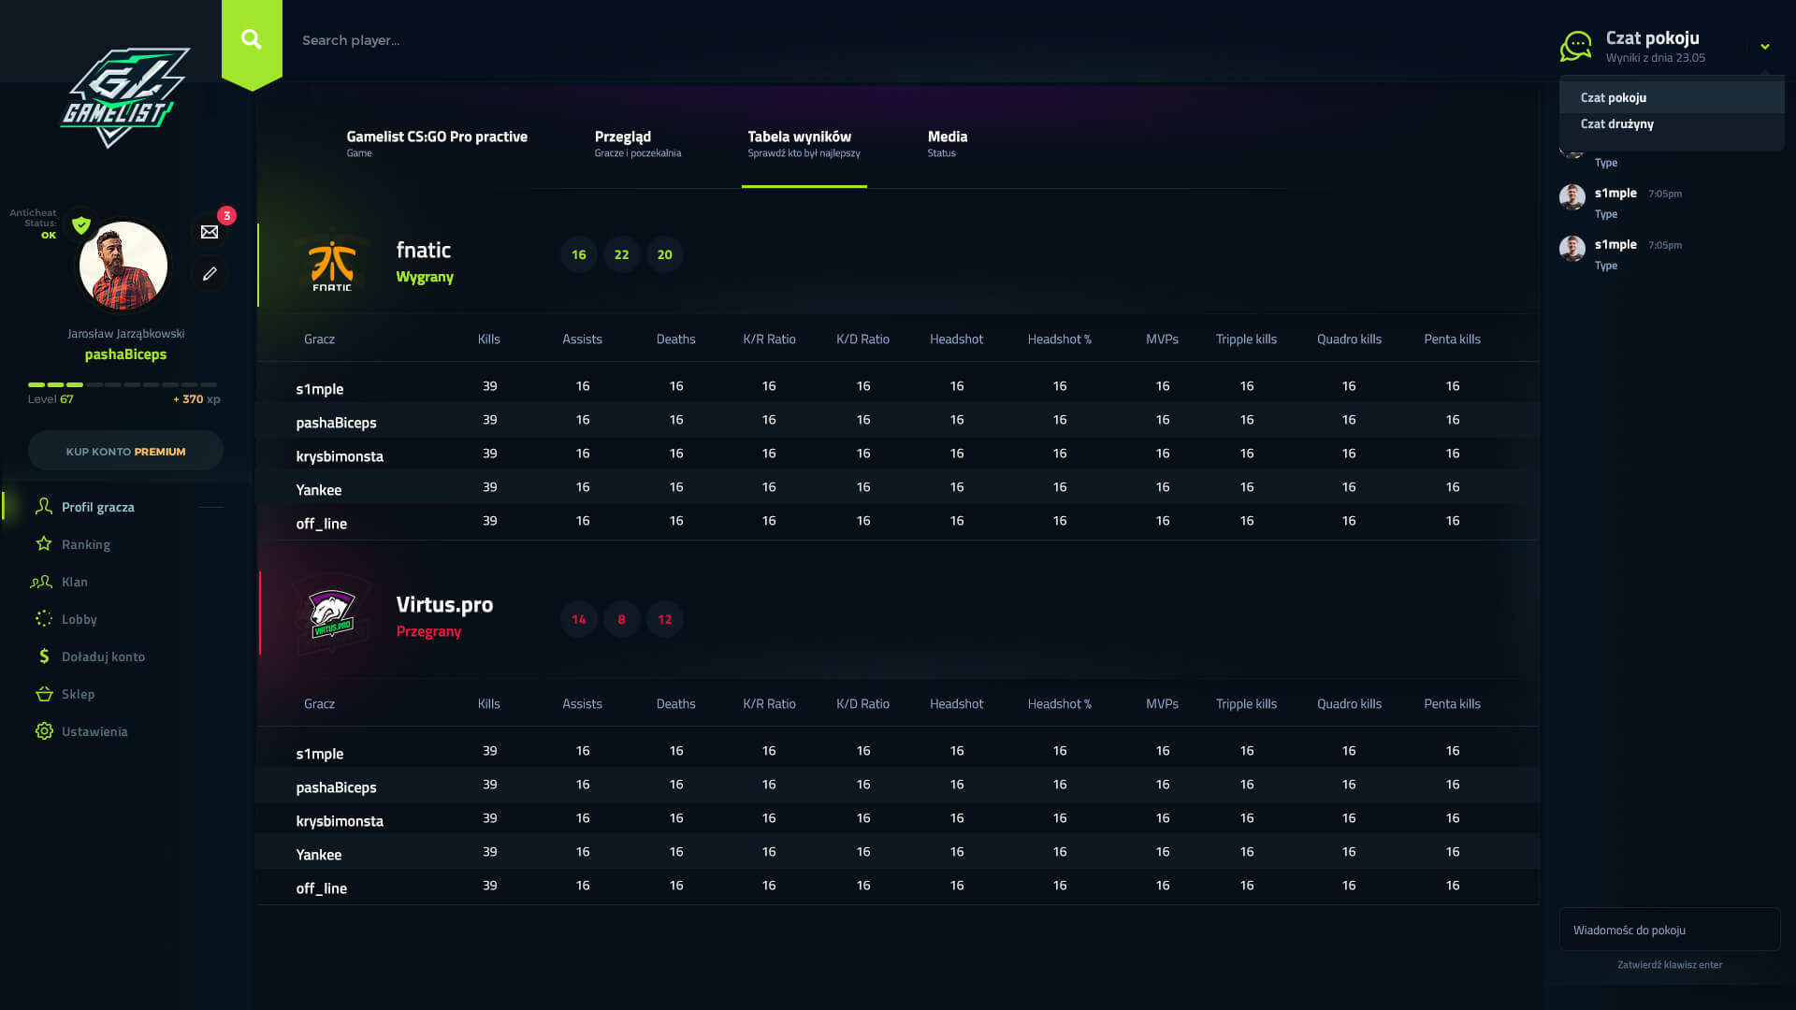
Task: Open Ranking via star icon
Action: coord(44,543)
